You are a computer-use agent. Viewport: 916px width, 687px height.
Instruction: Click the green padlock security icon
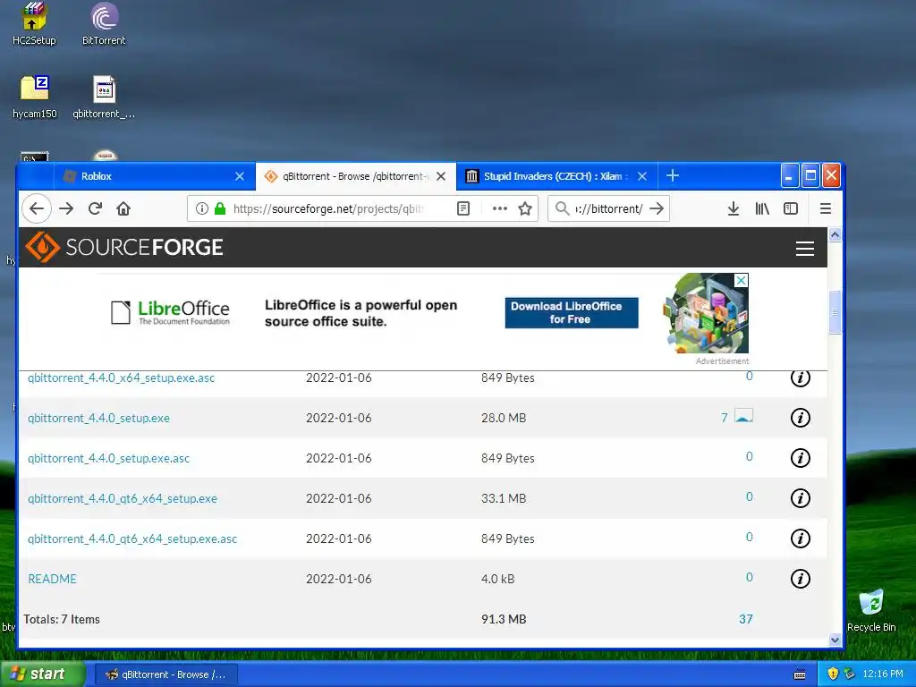pos(220,208)
